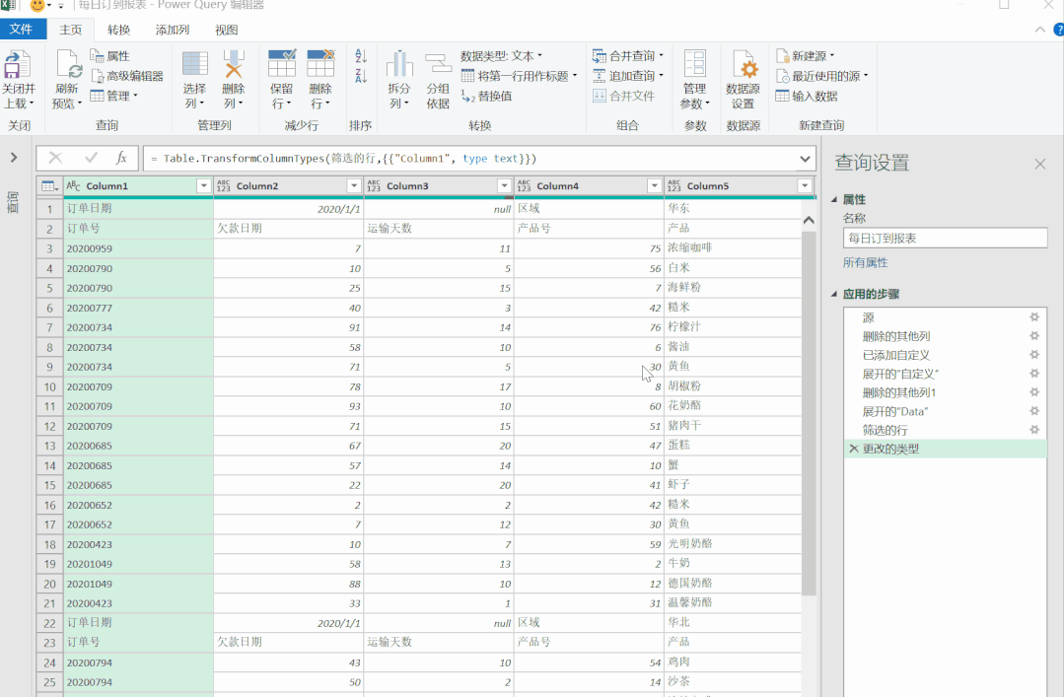Click 合并查询 merge queries
This screenshot has height=697, width=1064.
tap(628, 55)
